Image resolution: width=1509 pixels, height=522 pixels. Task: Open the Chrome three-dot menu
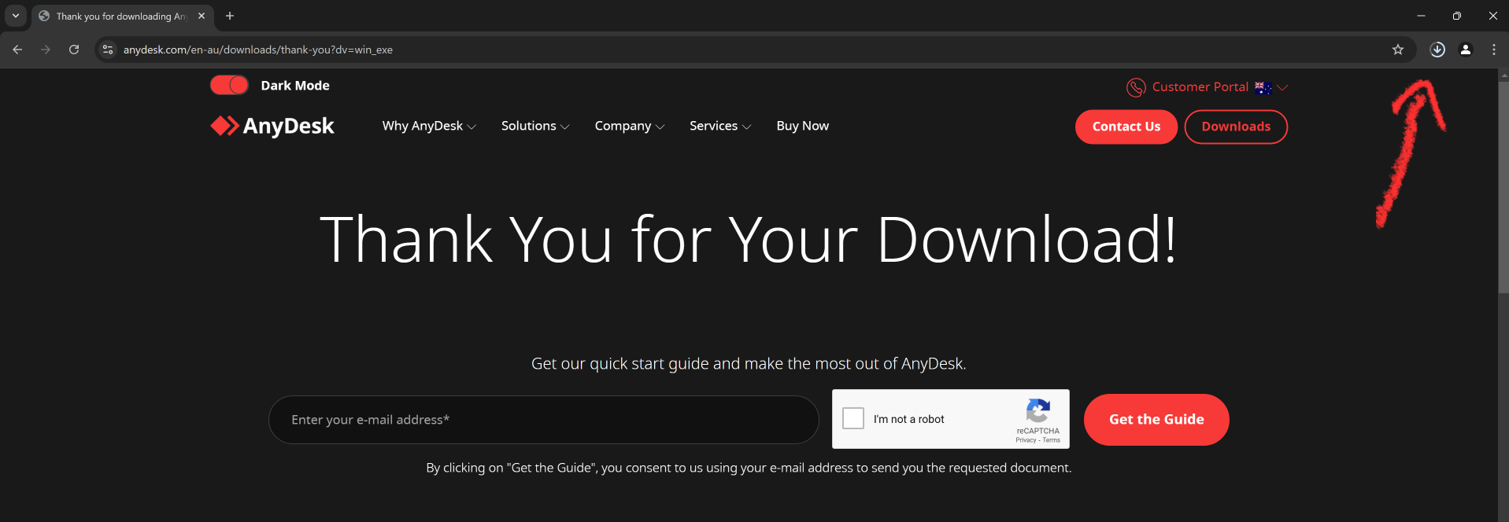tap(1493, 50)
